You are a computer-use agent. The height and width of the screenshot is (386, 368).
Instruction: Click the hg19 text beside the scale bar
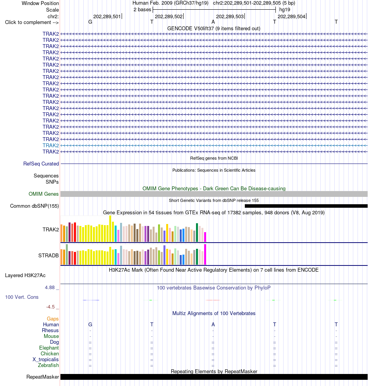tap(285, 10)
